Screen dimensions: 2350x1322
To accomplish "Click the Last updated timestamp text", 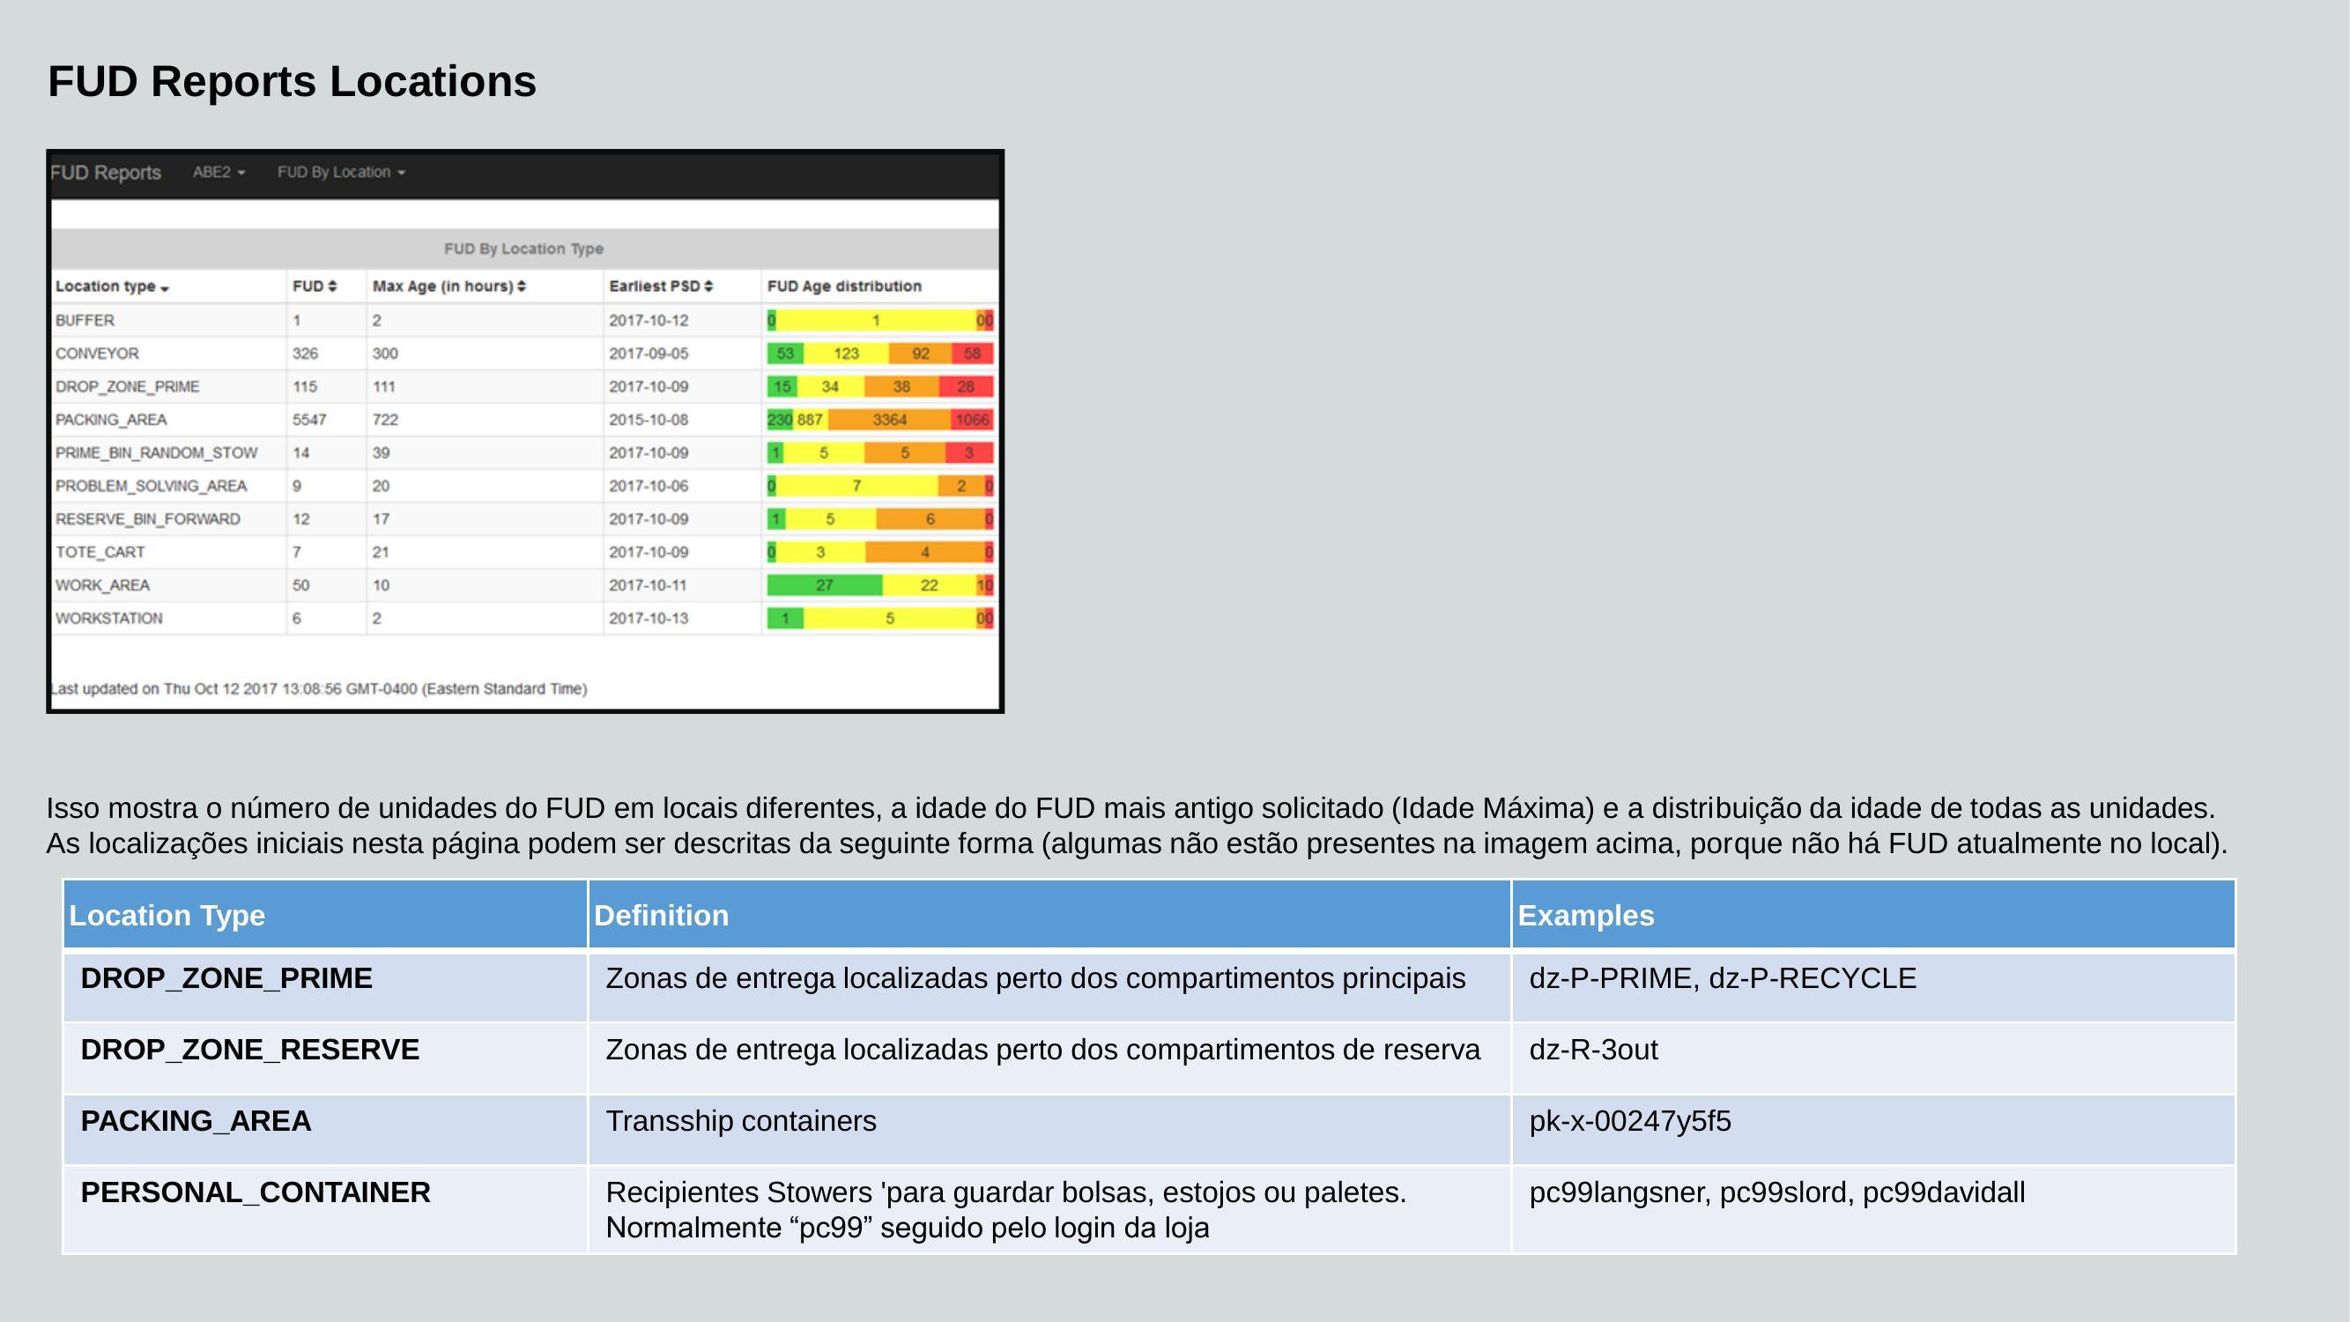I will pos(318,689).
